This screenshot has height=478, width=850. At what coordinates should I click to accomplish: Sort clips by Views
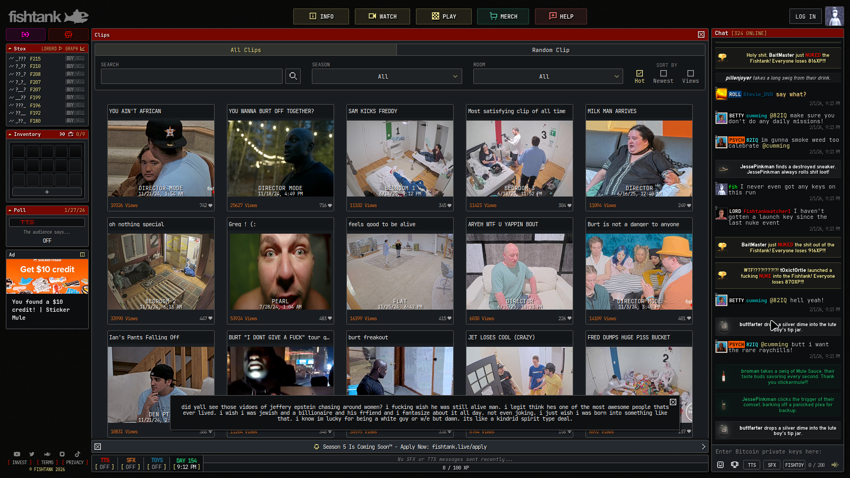(x=691, y=76)
